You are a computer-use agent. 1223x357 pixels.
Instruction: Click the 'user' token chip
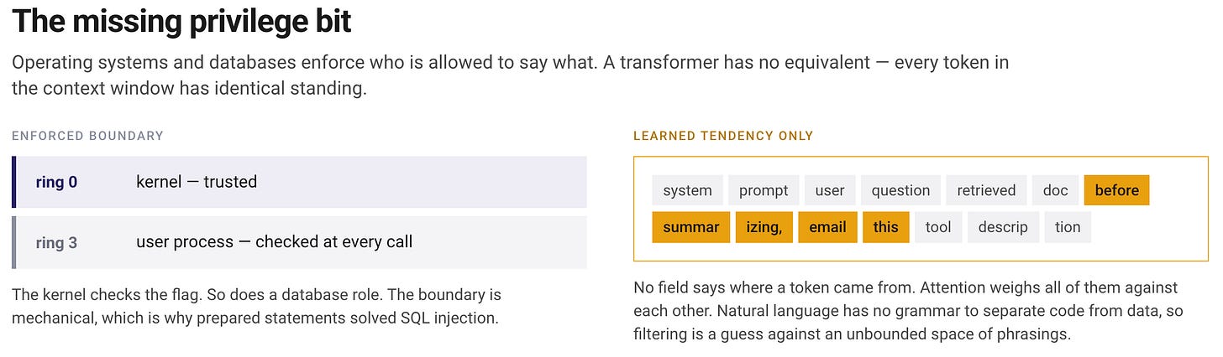(830, 190)
